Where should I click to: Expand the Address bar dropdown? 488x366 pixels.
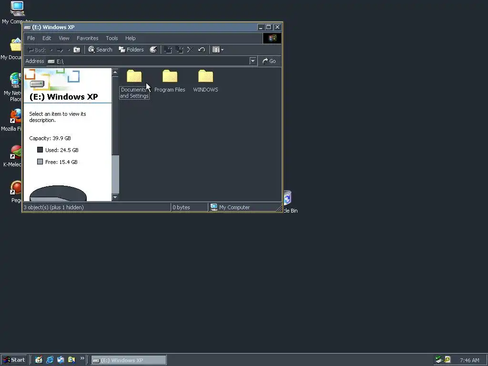point(253,61)
